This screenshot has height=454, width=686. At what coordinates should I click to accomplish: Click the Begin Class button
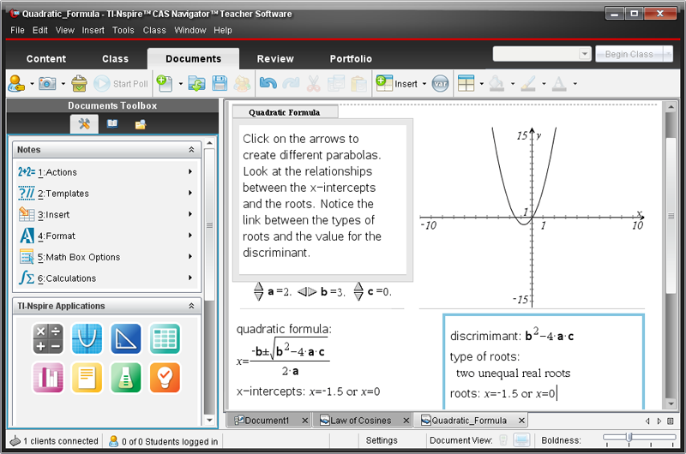point(629,54)
